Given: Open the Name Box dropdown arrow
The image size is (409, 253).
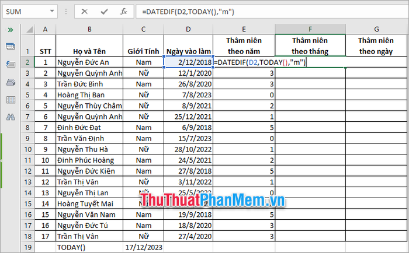Looking at the screenshot, I should (x=52, y=11).
